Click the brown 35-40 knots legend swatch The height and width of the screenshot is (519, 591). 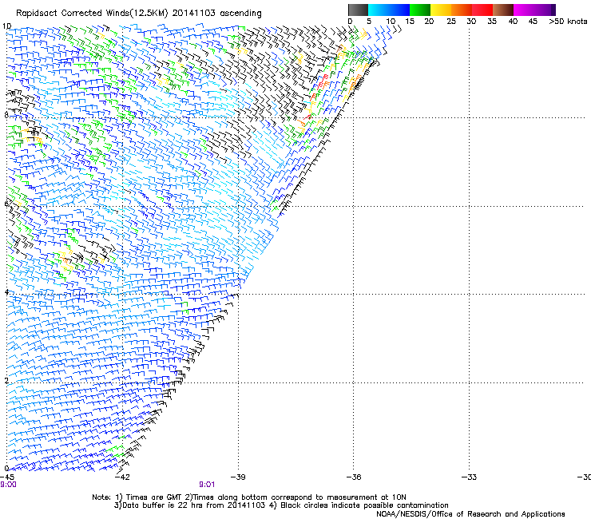[503, 10]
